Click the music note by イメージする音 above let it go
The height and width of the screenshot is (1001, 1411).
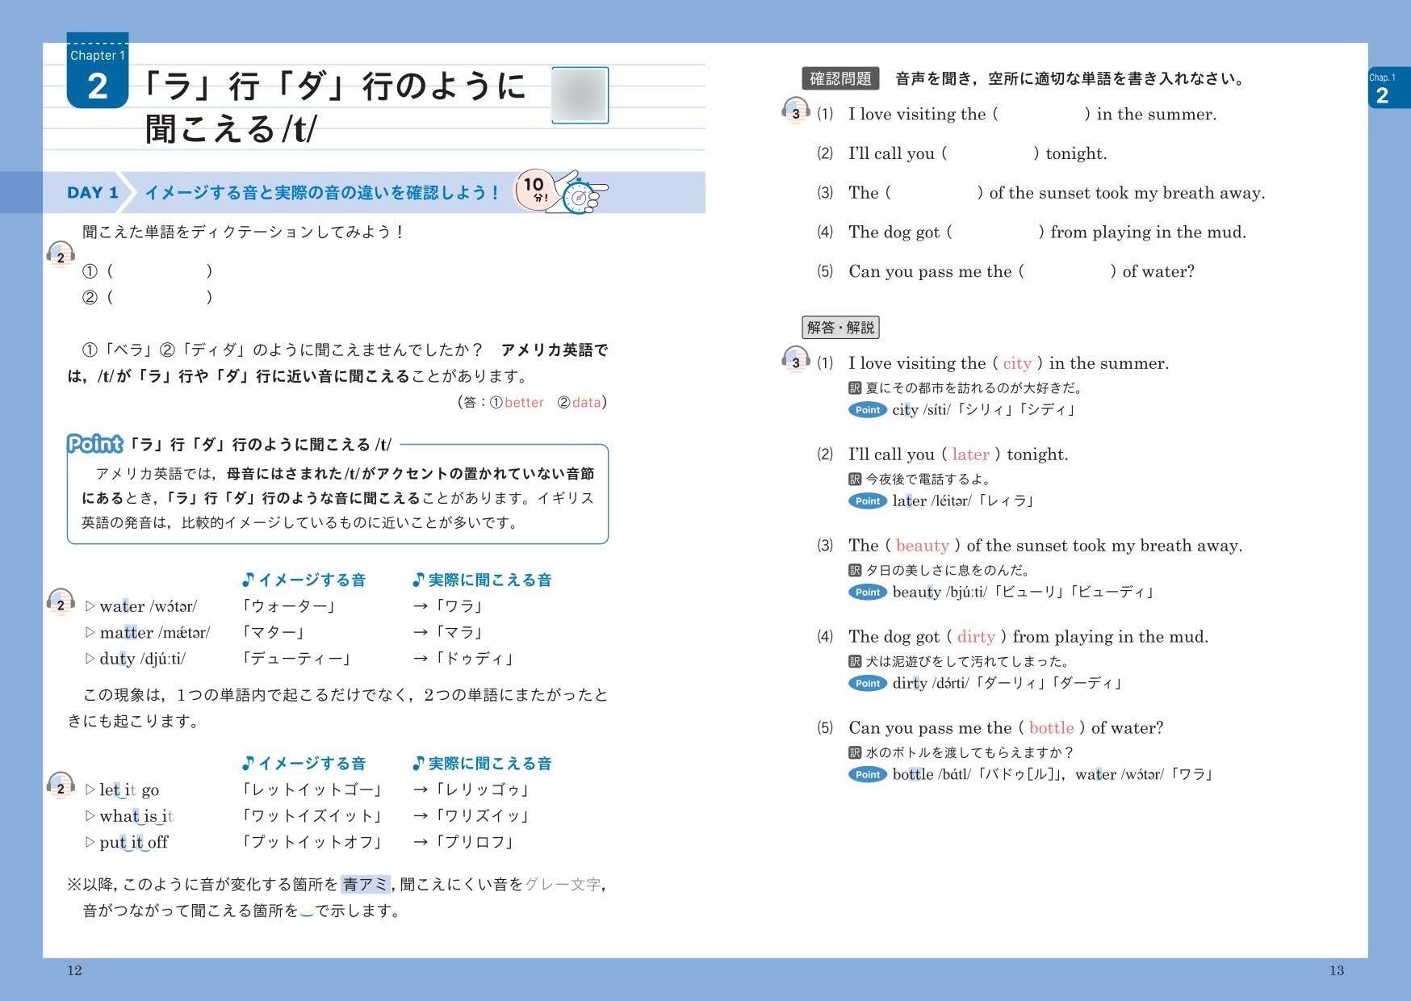click(x=249, y=763)
